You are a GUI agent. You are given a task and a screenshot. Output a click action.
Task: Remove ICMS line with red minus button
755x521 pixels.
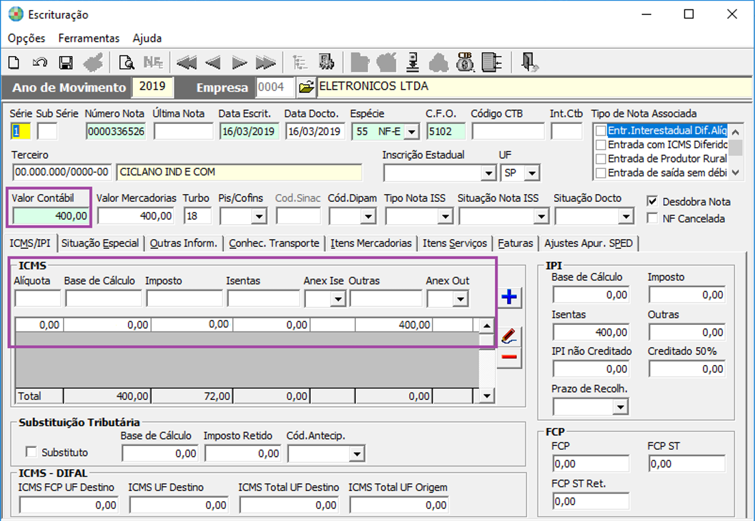(509, 357)
